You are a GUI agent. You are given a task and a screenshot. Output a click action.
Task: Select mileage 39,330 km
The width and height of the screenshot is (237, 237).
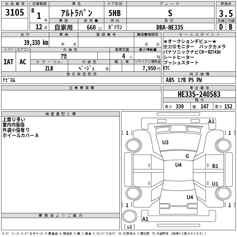pyautogui.click(x=36, y=42)
